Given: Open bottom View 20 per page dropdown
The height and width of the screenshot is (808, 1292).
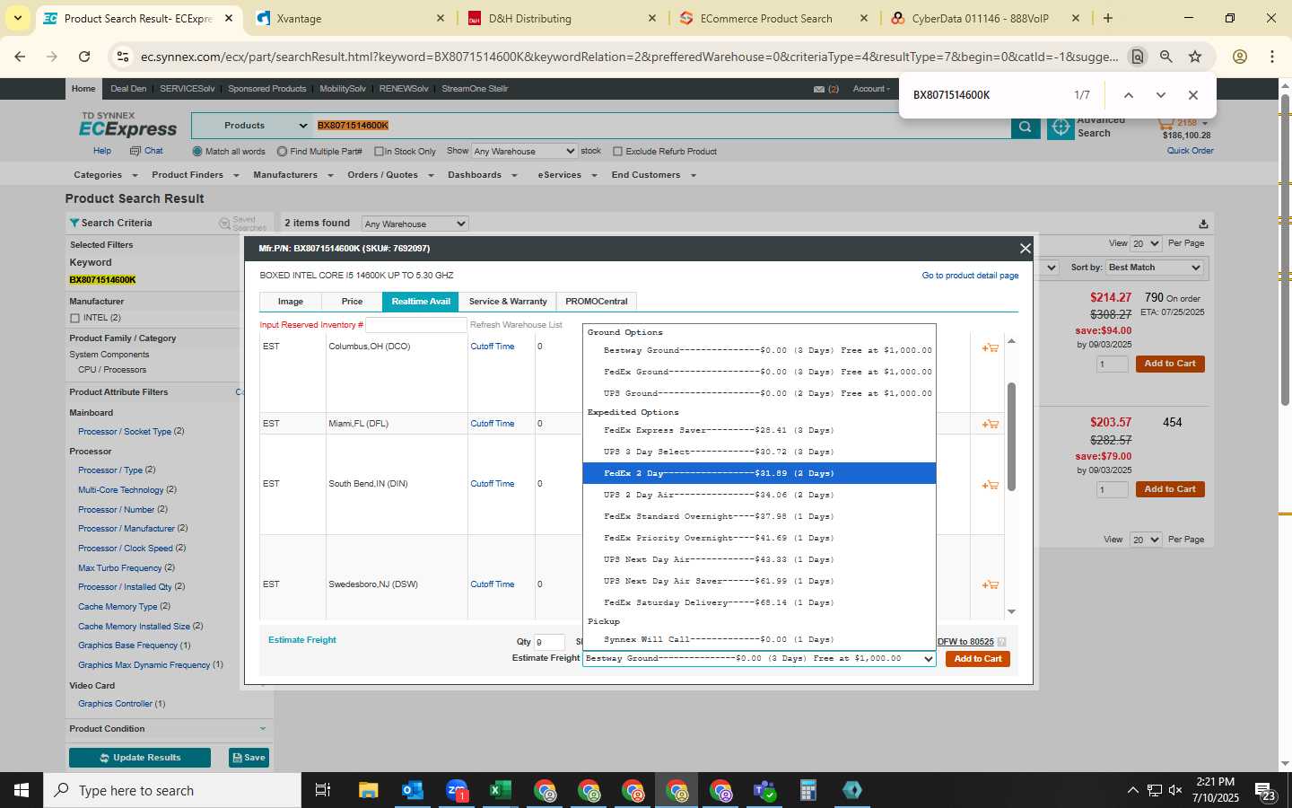Looking at the screenshot, I should [1146, 540].
